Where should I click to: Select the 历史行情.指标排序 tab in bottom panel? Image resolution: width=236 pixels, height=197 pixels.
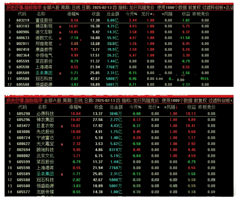[24, 101]
